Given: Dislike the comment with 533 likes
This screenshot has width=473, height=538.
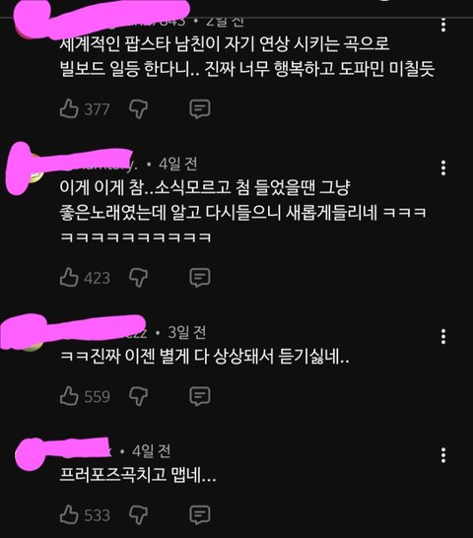Looking at the screenshot, I should pyautogui.click(x=138, y=514).
